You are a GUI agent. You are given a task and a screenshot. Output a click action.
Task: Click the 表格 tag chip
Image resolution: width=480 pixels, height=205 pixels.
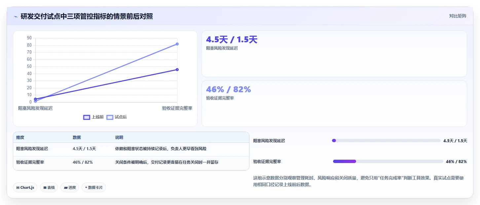pos(49,187)
